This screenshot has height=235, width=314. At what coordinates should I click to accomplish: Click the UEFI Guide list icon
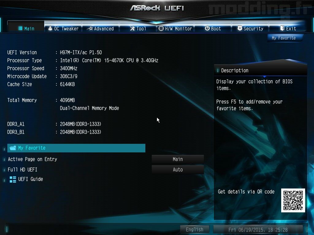13,179
